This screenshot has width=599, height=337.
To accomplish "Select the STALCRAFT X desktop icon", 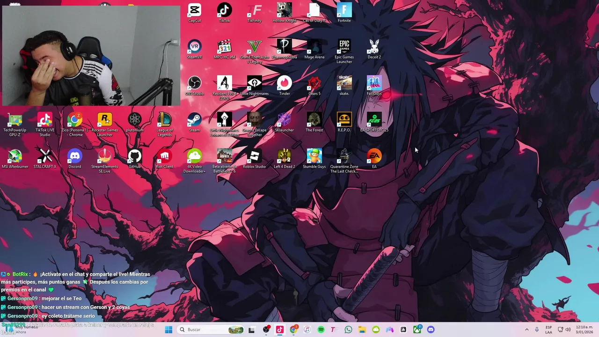I will point(45,159).
